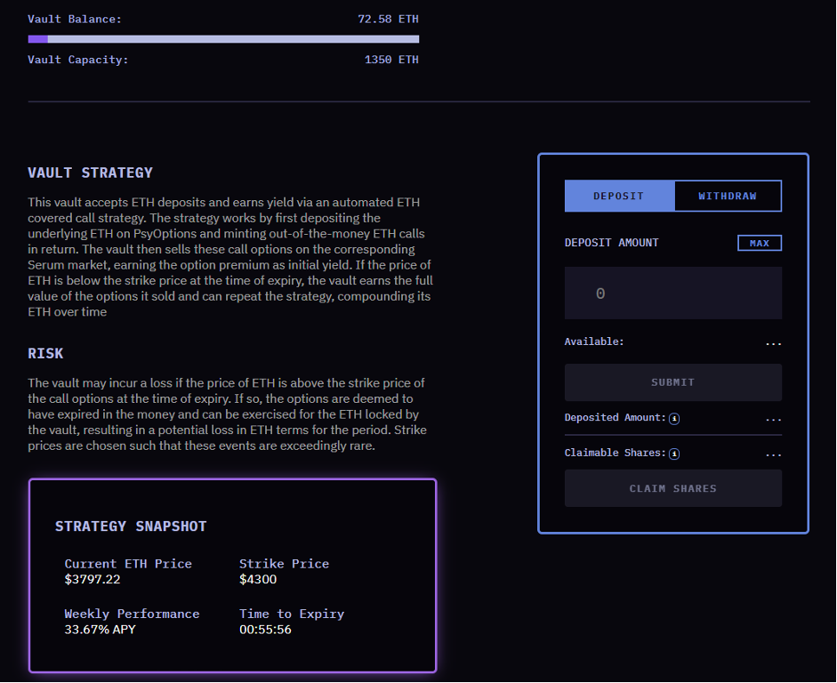The width and height of the screenshot is (837, 683).
Task: Click the Submit button
Action: point(672,382)
